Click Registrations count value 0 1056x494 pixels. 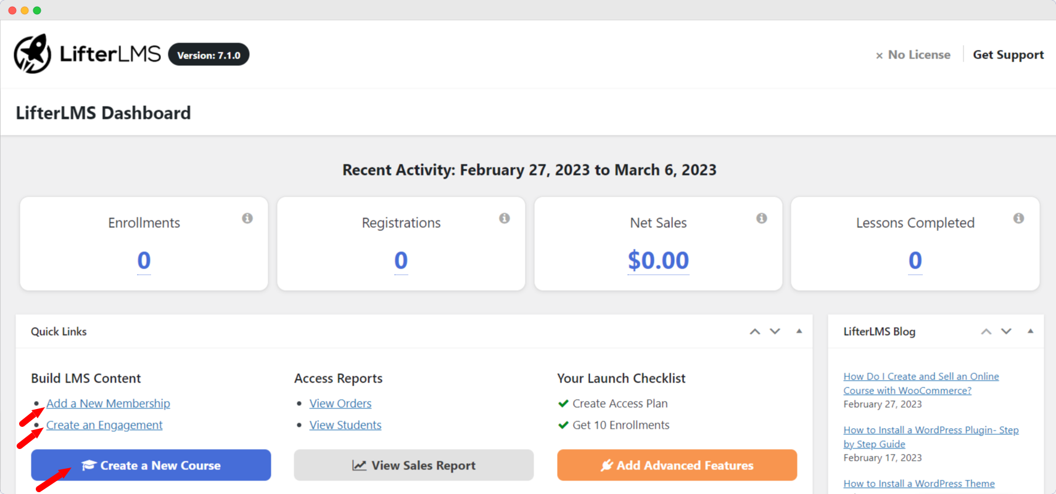[x=401, y=261]
